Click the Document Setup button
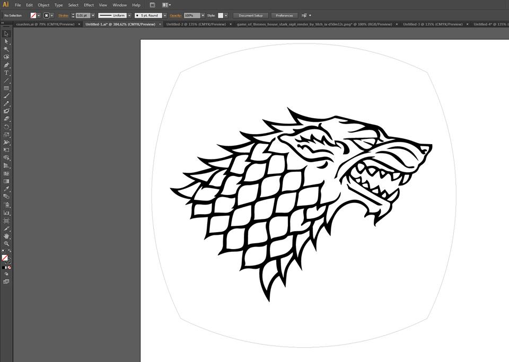Viewport: 509px width, 362px height. pyautogui.click(x=251, y=15)
